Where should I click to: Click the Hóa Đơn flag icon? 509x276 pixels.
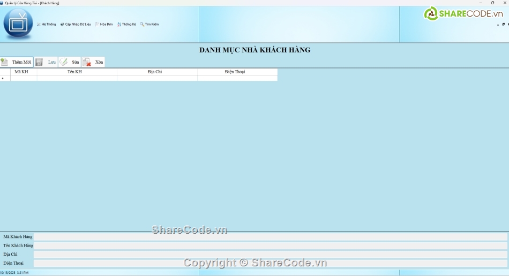pos(97,24)
